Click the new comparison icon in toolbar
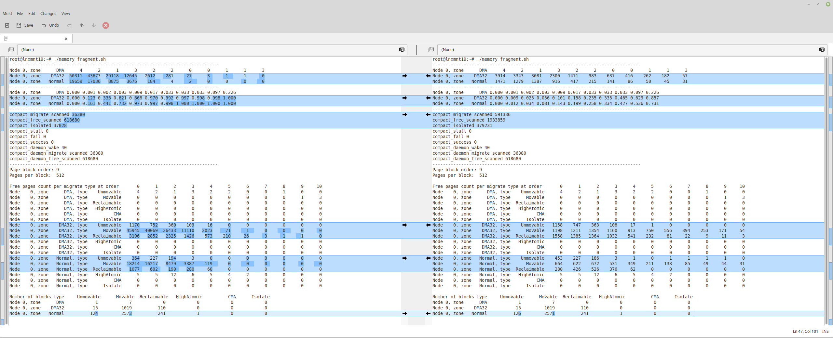Image resolution: width=833 pixels, height=338 pixels. coord(7,25)
